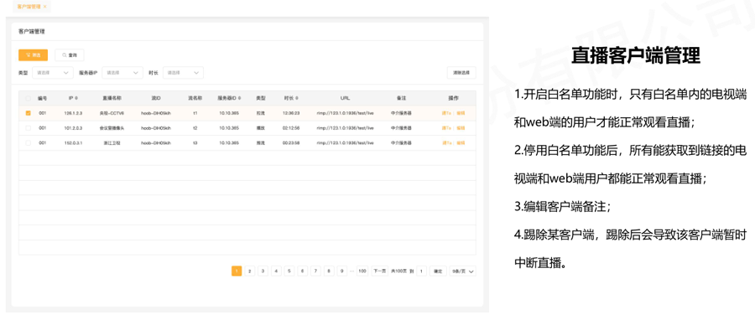Image resolution: width=755 pixels, height=320 pixels.
Task: Go to pagination page 8
Action: [x=329, y=271]
